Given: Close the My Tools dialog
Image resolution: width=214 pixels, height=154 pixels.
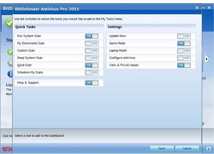Looking at the screenshot, I should [197, 7].
